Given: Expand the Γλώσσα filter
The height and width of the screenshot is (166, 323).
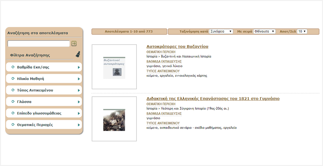Looking at the screenshot, I should (x=24, y=102).
